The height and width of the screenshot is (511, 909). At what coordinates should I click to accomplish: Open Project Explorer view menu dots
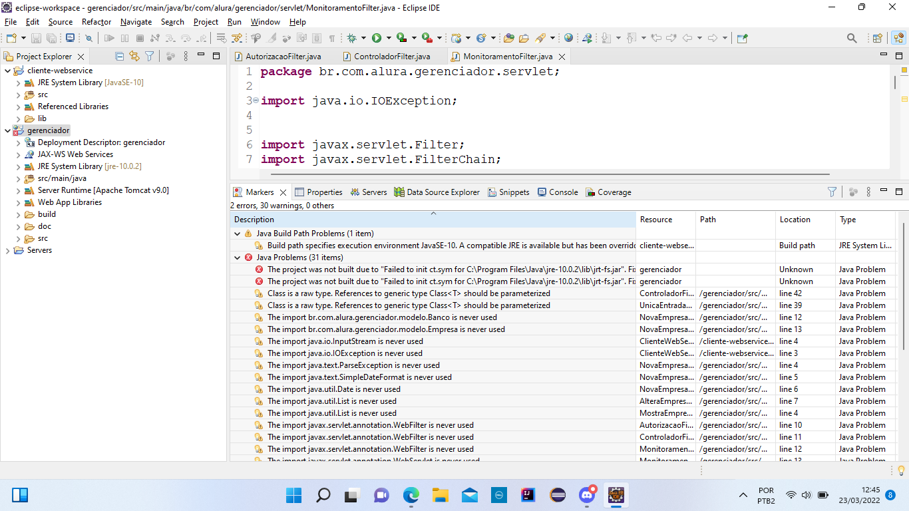186,57
